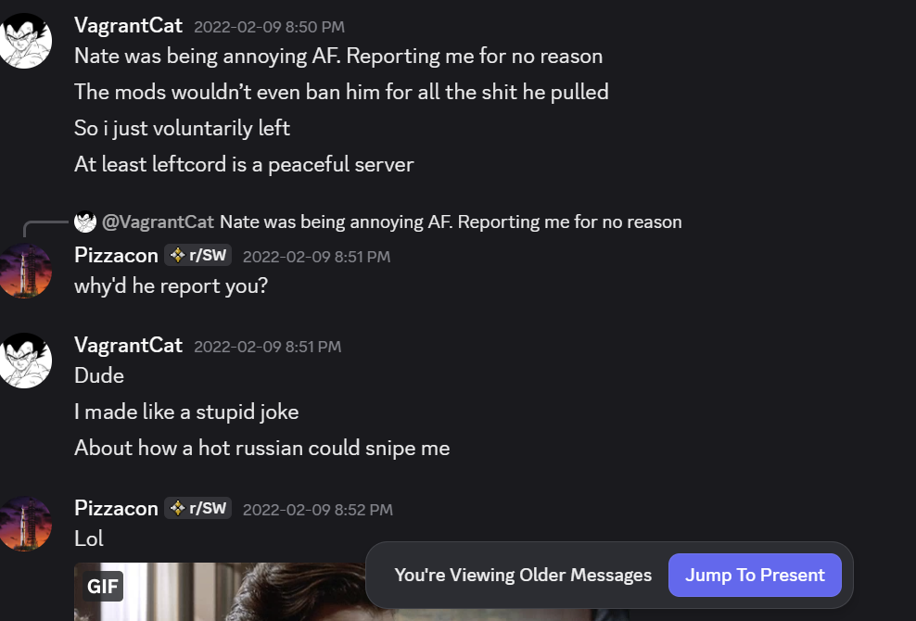
Task: Click the message "About how a hot russian could snipe me"
Action: point(261,449)
